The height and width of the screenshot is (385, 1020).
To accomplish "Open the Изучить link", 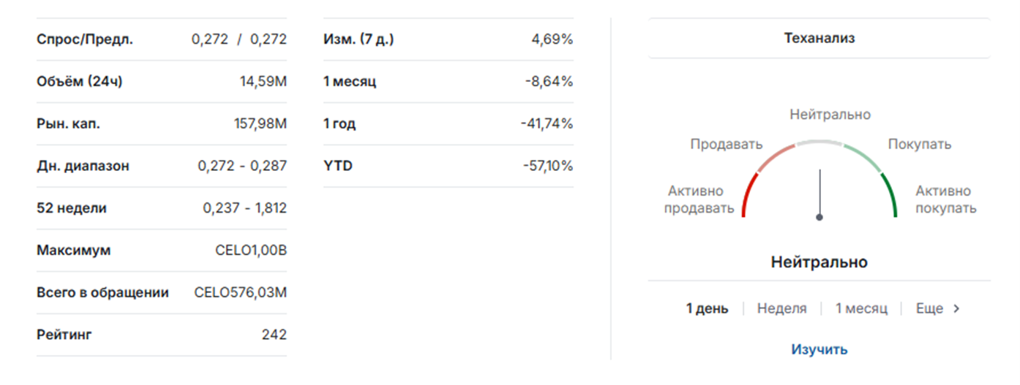I will click(x=819, y=349).
